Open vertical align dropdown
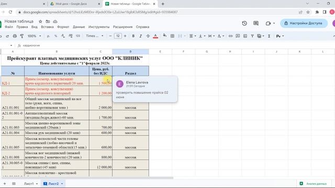The height and width of the screenshot is (188, 335). pos(202,36)
